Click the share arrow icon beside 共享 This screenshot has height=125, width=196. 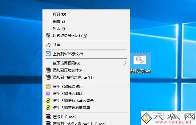pos(48,45)
